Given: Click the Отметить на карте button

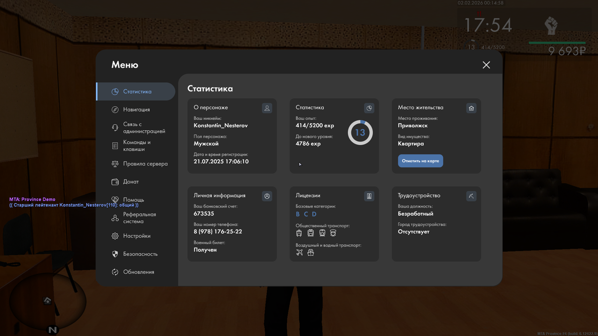Looking at the screenshot, I should (x=420, y=161).
